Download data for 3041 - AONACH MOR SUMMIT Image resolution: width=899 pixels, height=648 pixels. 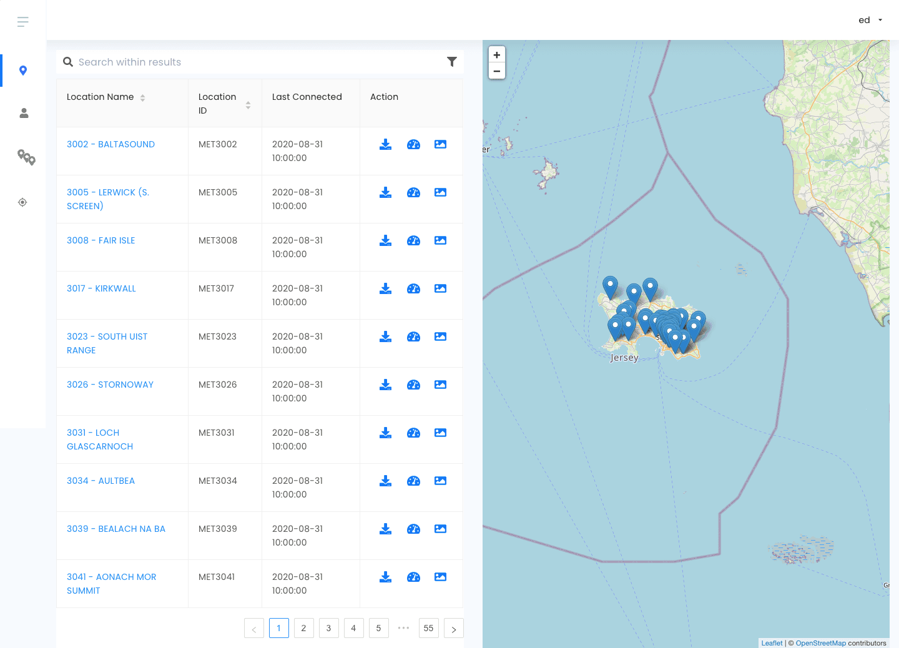coord(385,577)
